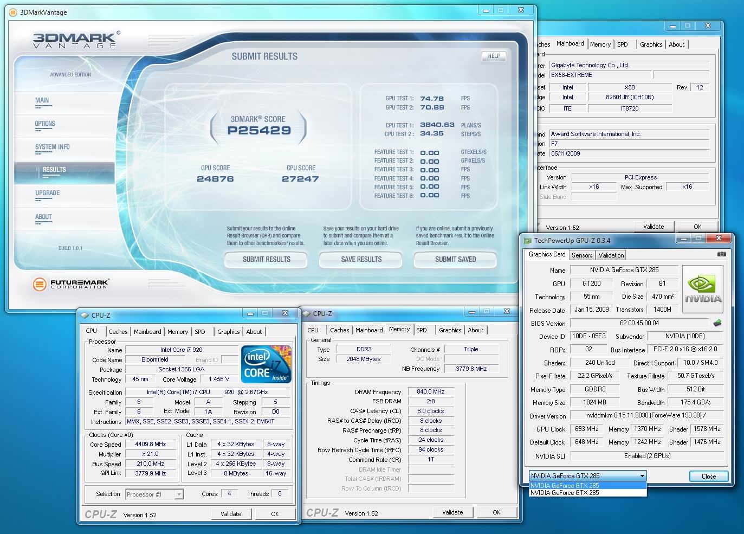Click the Intel Core i7 920 name field
Screen dimensions: 744x534
point(181,350)
